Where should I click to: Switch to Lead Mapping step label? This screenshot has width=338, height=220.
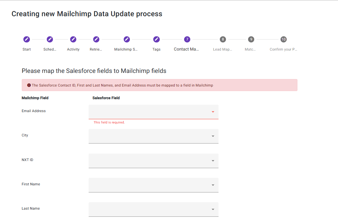[x=222, y=50]
